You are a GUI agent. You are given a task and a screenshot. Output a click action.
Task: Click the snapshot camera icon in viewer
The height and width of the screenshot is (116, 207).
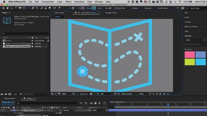click(91, 94)
